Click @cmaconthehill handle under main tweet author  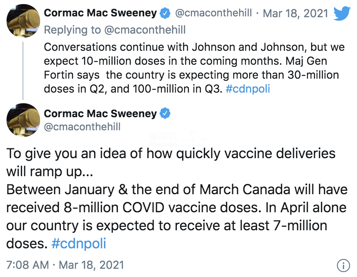(82, 127)
